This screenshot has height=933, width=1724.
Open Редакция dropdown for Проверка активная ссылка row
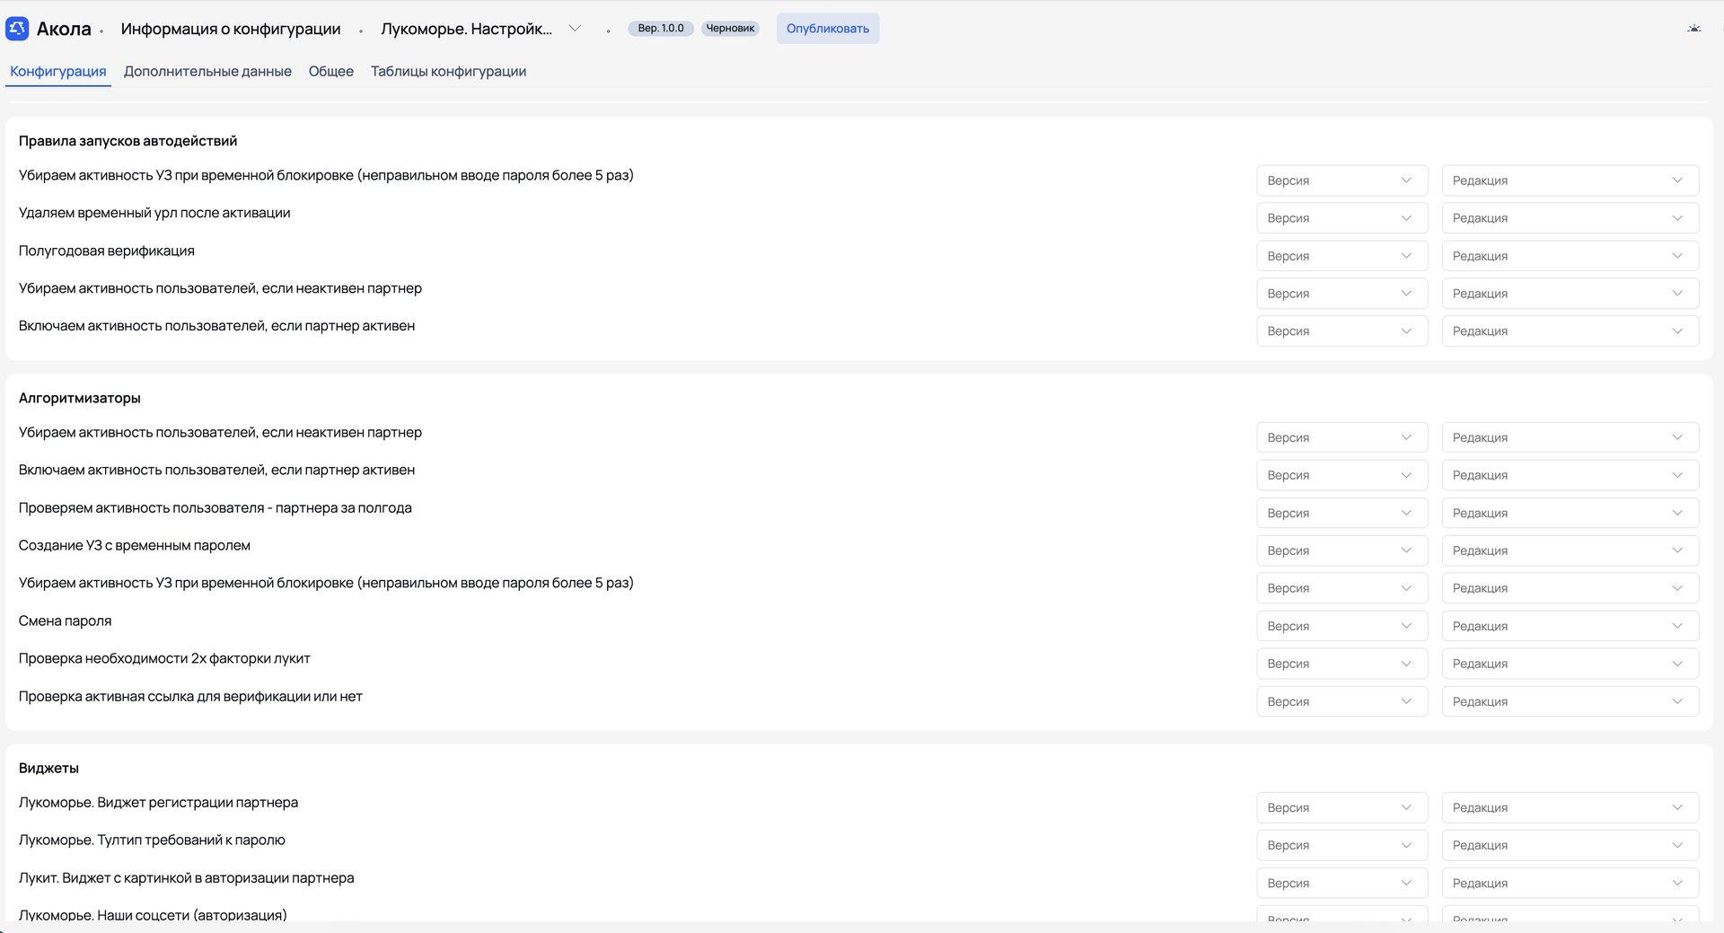pos(1570,701)
